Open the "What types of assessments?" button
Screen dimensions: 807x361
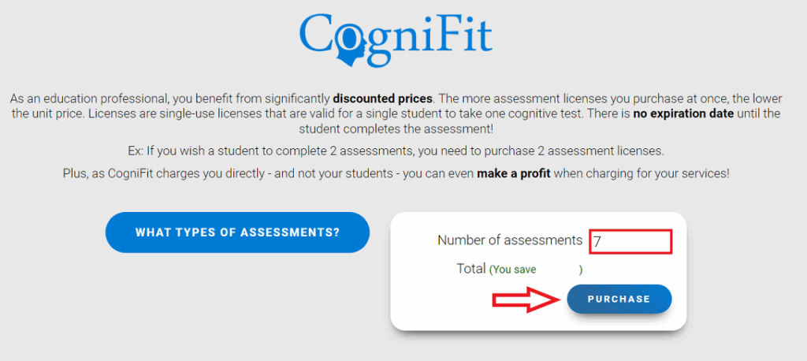point(237,233)
